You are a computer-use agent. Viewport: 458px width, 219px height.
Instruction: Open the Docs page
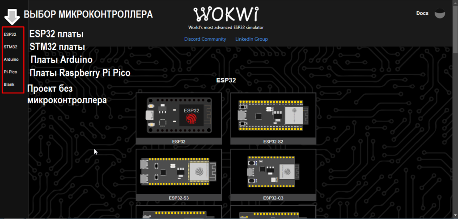click(x=422, y=13)
